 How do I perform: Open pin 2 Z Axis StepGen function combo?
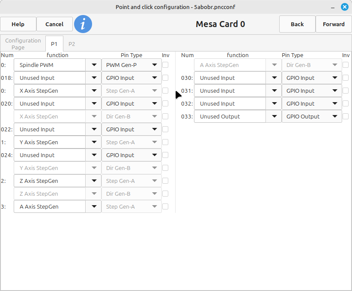coord(57,181)
